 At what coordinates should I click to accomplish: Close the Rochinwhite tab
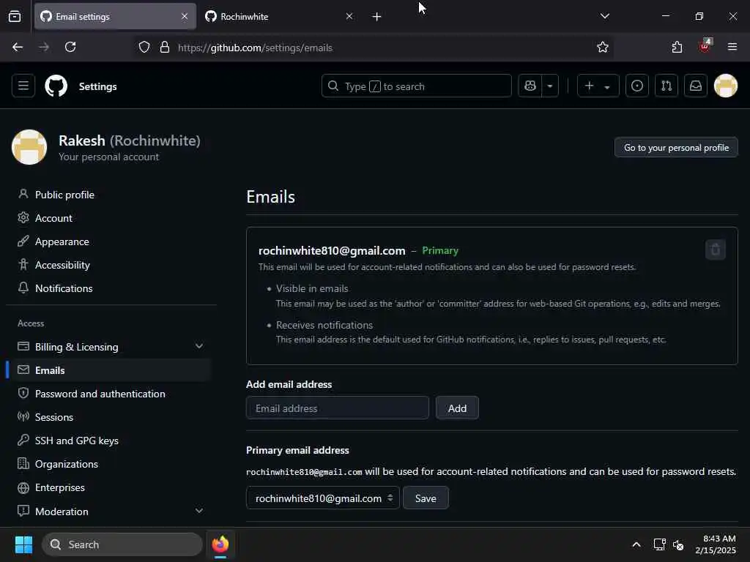[x=349, y=16]
